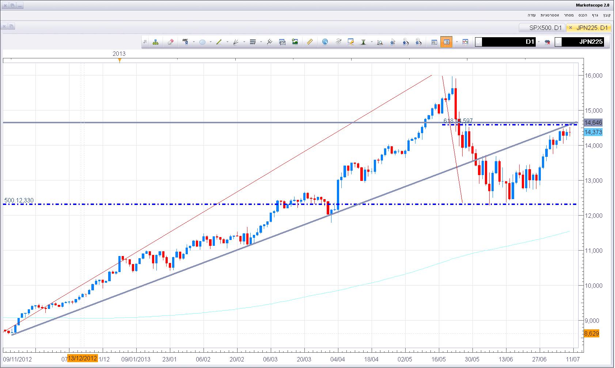Click the 13/12/2012 date label
The image size is (615, 368).
(x=82, y=358)
